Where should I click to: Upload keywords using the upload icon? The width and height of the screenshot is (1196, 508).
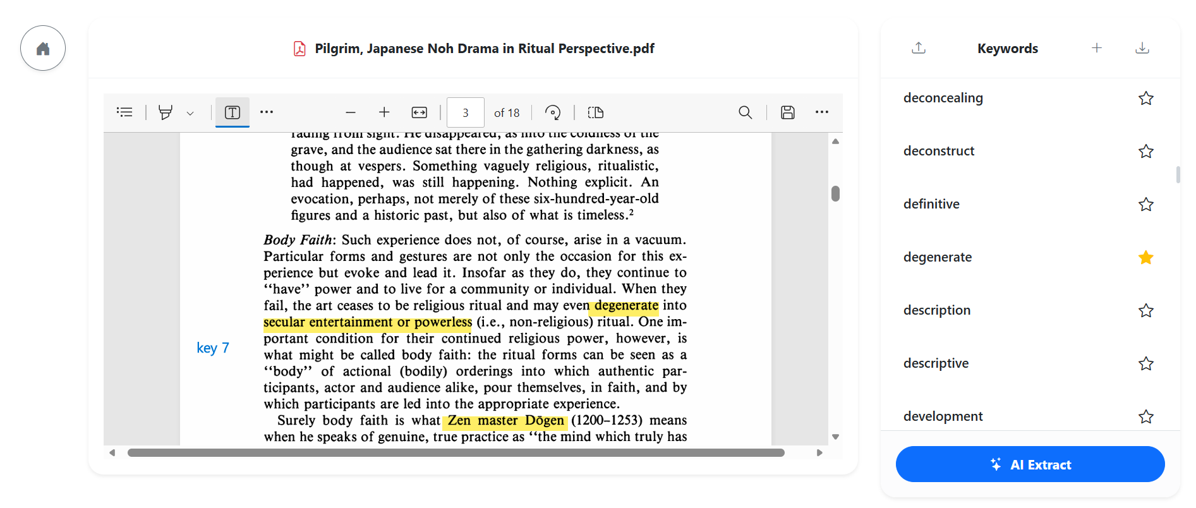919,48
